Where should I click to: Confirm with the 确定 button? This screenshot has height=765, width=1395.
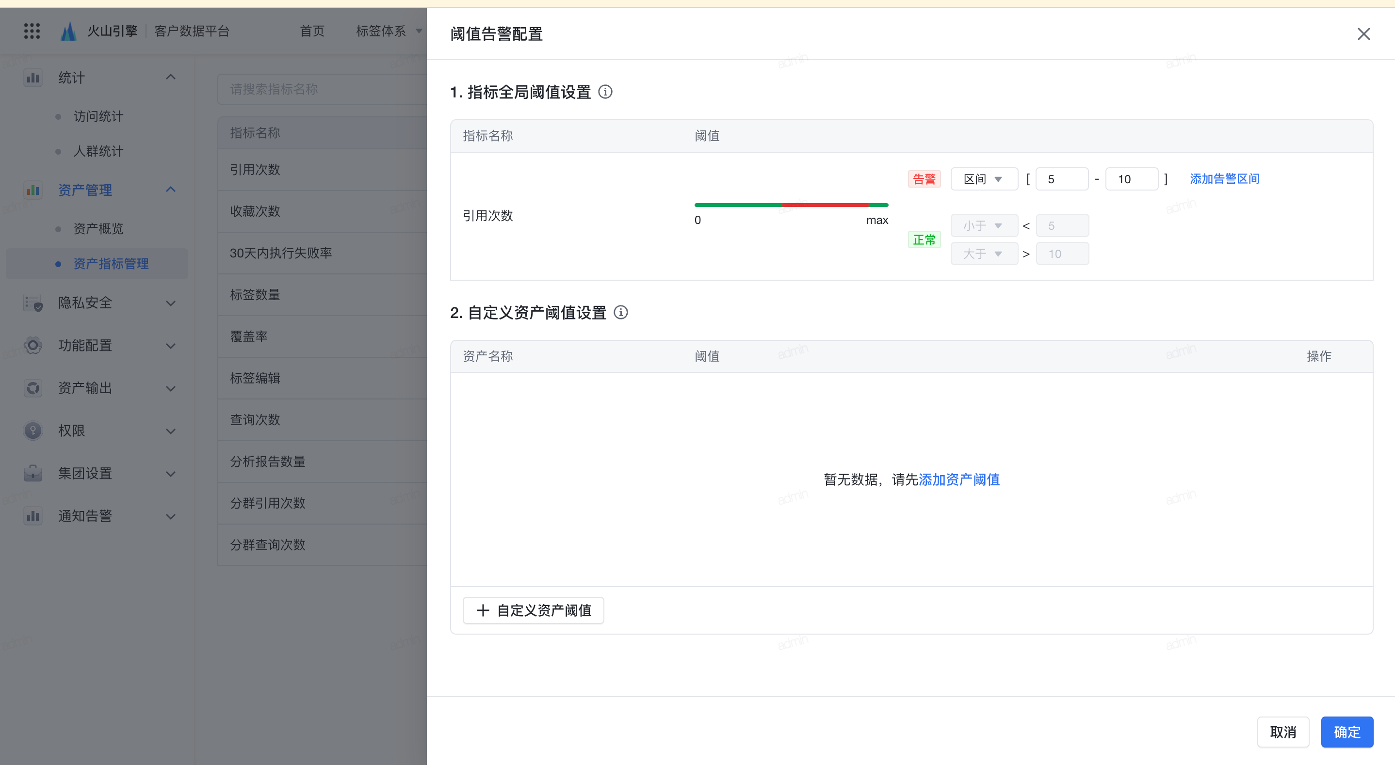click(1347, 733)
